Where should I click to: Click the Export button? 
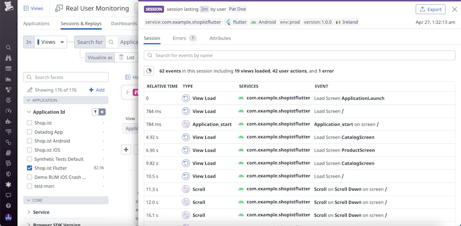431,9
